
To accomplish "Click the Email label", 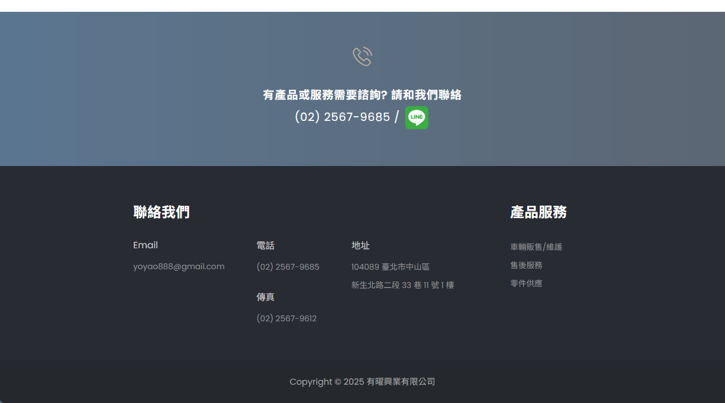I will coord(146,245).
